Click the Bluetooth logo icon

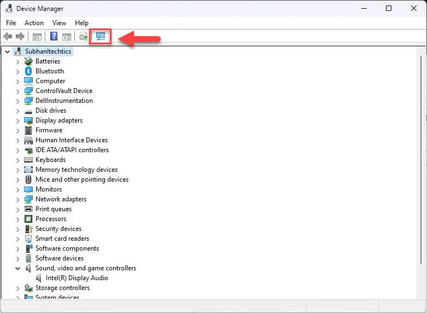click(x=28, y=71)
